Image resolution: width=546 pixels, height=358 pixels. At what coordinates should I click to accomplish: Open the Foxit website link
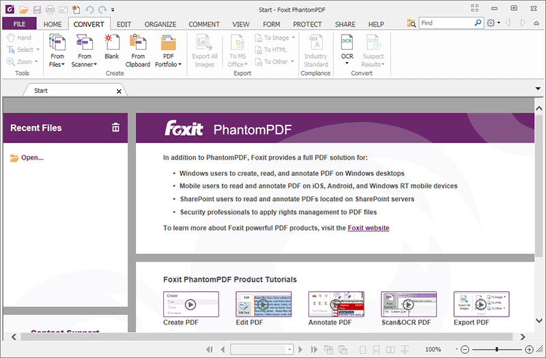pyautogui.click(x=369, y=228)
